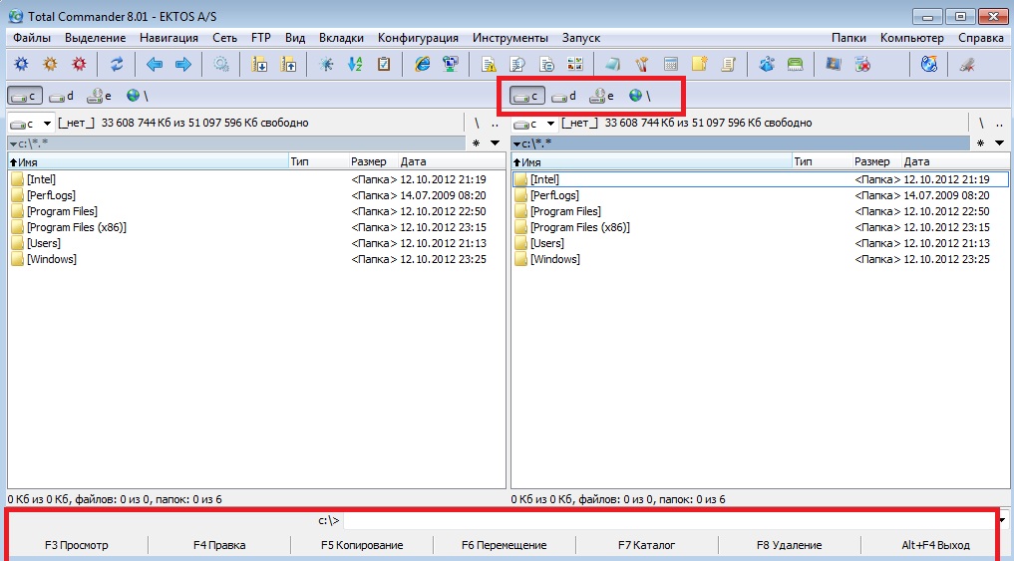Viewport: 1014px width, 561px height.
Task: Unpack files with the zip up-arrow icon
Action: click(288, 64)
